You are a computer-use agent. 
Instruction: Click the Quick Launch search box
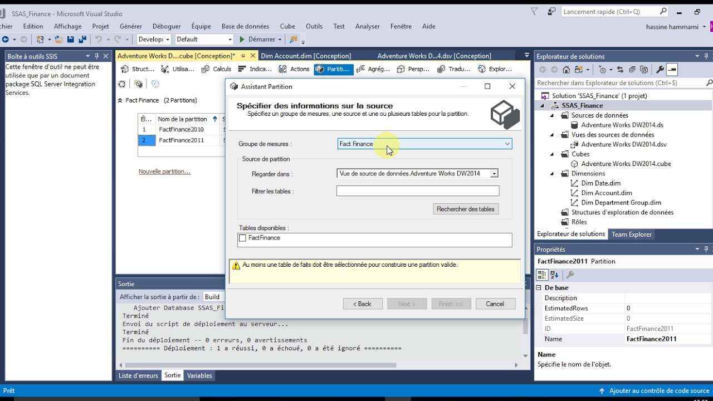coord(614,11)
